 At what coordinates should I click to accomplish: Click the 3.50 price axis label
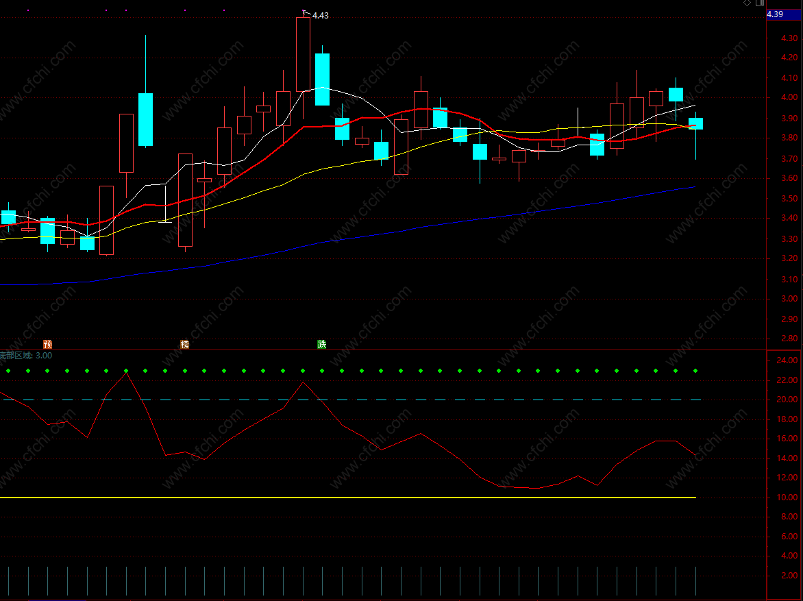pyautogui.click(x=789, y=198)
